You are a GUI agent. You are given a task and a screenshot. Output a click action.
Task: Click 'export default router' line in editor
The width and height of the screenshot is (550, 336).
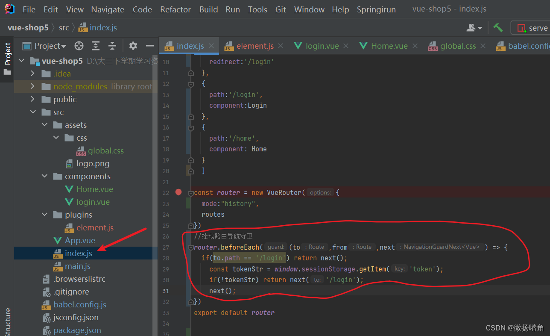click(234, 312)
